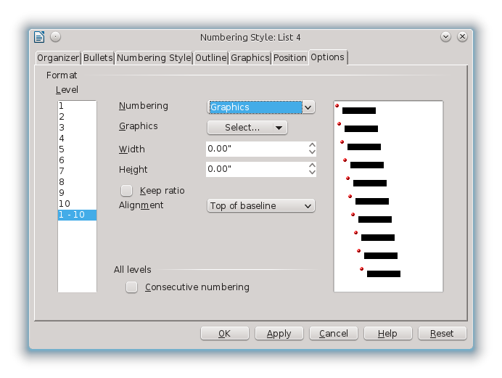The image size is (502, 378).
Task: Switch to the Organizer tab
Action: point(58,58)
